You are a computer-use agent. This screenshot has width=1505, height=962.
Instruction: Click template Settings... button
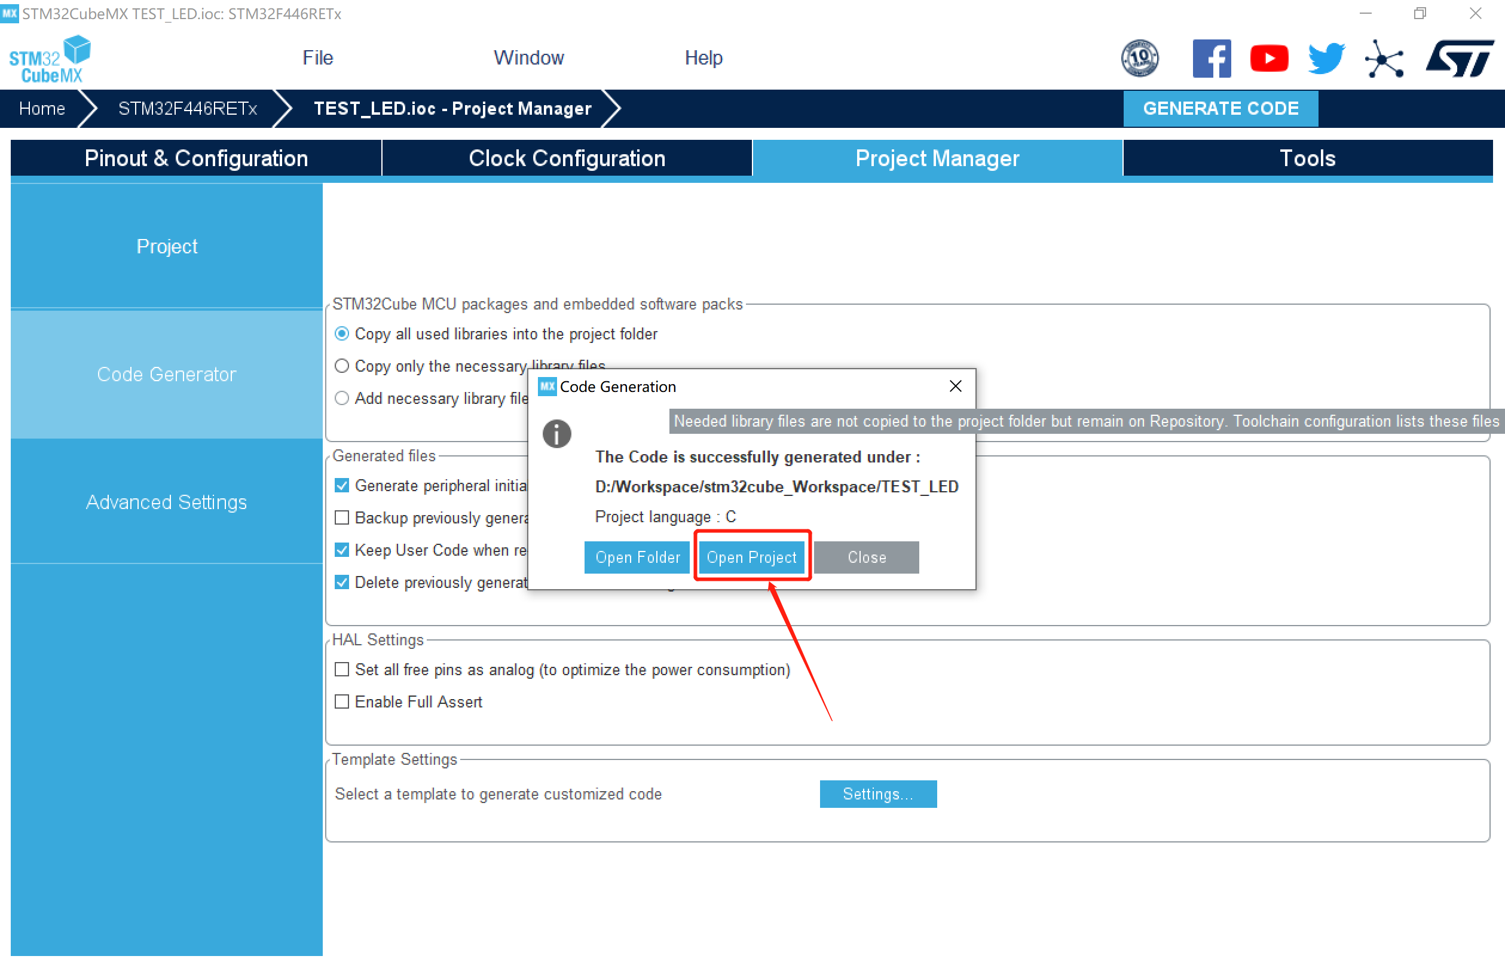[877, 794]
